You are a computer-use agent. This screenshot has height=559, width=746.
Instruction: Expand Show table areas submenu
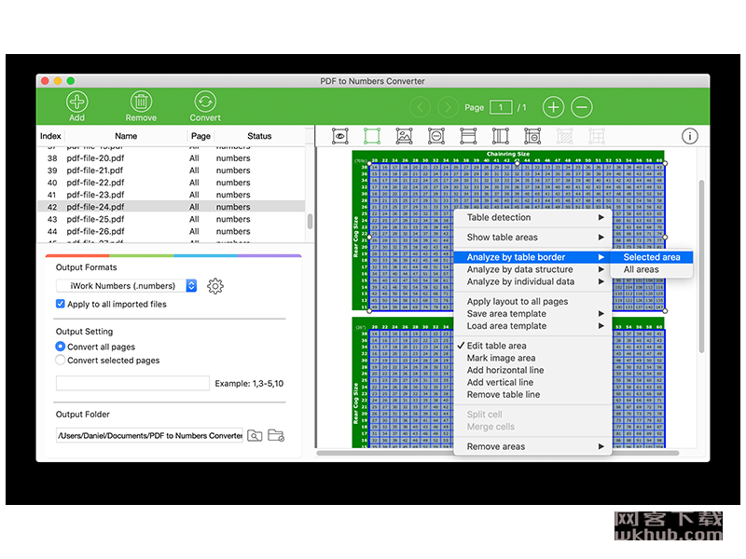coord(532,238)
